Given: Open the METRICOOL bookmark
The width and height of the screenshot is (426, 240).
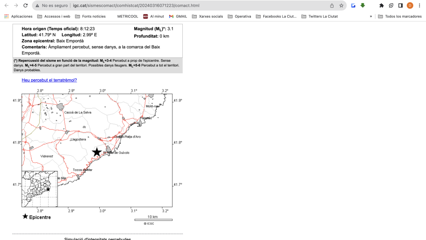Looking at the screenshot, I should point(127,17).
